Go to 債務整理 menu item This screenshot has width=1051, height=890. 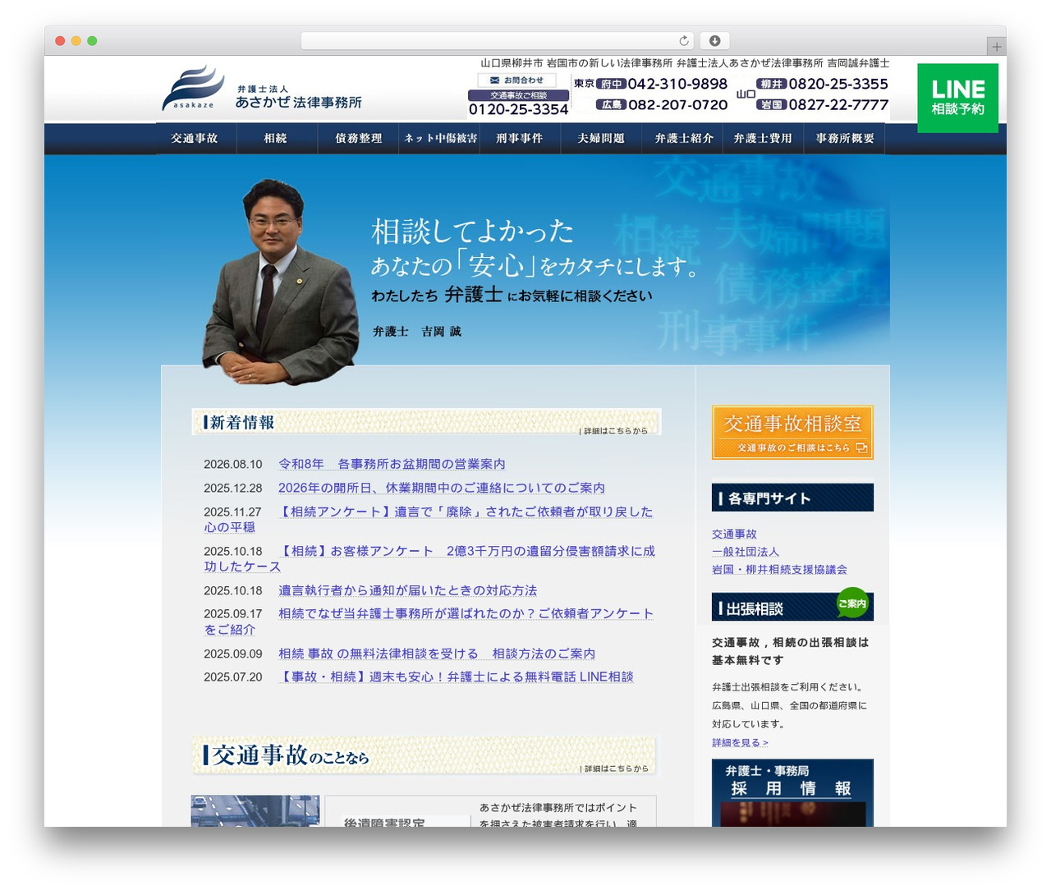click(x=358, y=139)
